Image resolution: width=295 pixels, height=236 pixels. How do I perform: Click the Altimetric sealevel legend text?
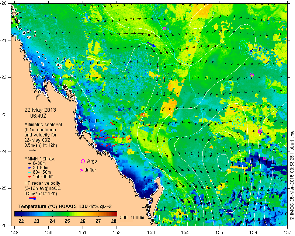pos(43,125)
